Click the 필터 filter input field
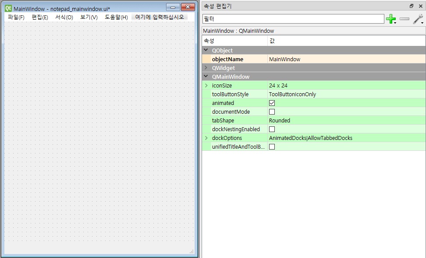 click(293, 19)
